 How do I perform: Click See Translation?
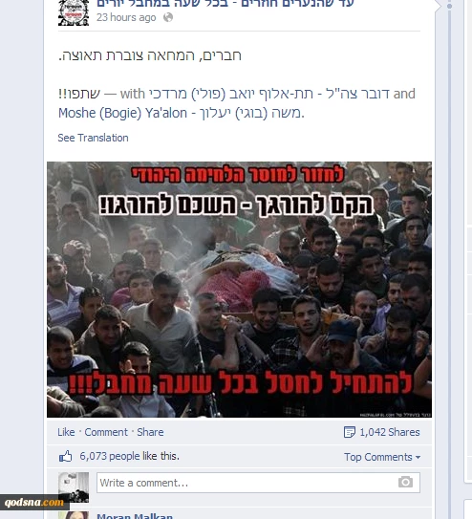click(x=93, y=138)
